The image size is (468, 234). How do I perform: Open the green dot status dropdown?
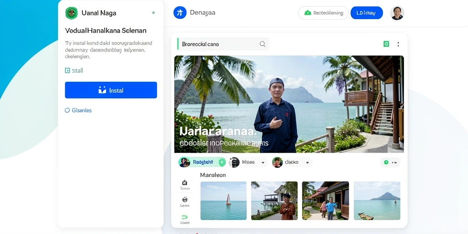[x=390, y=162]
